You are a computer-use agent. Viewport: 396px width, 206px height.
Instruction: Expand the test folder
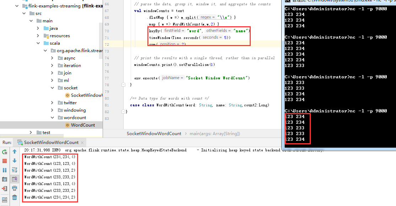[x=31, y=132]
